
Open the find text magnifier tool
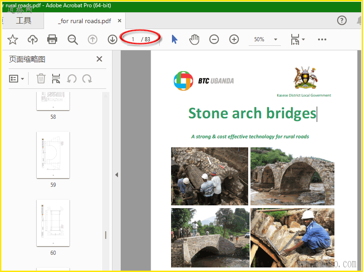tap(73, 39)
